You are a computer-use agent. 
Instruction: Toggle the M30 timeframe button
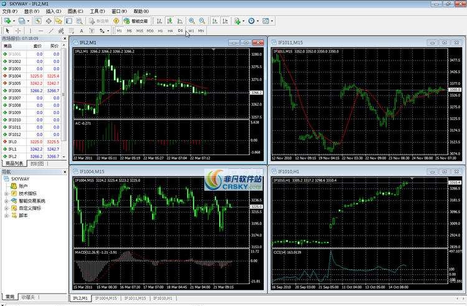[x=150, y=31]
